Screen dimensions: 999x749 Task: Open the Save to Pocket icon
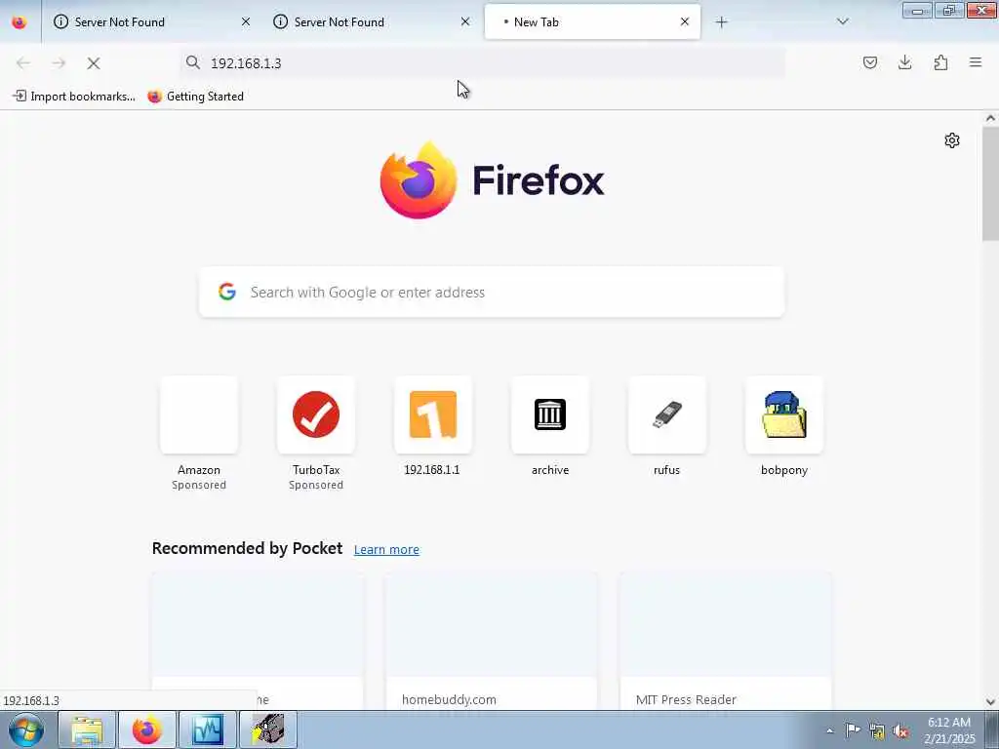(x=869, y=62)
